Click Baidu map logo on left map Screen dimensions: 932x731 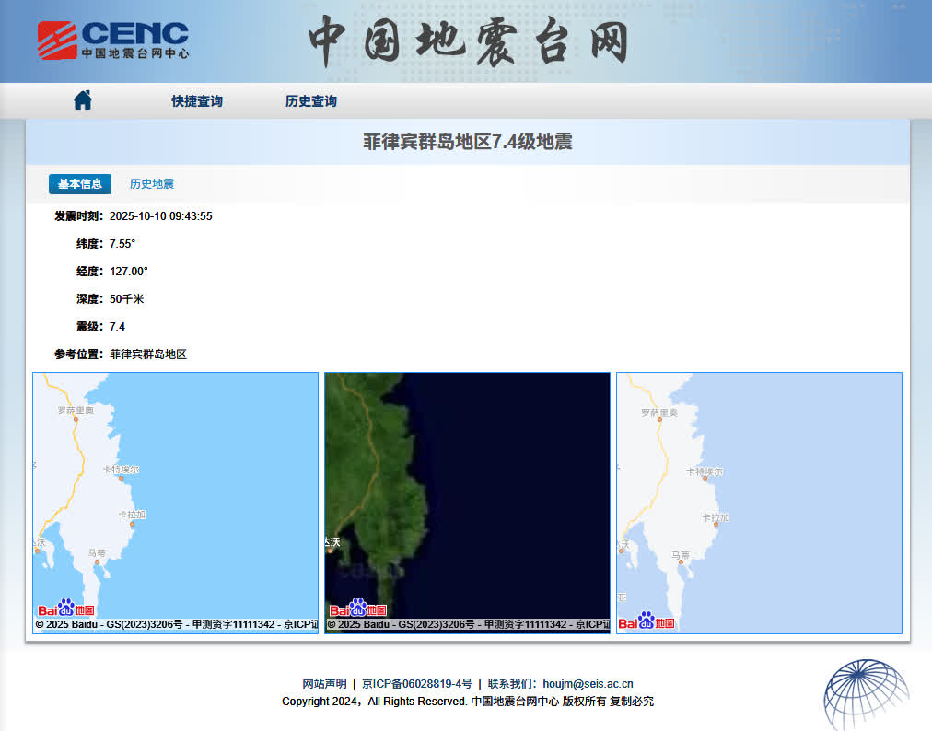[x=66, y=609]
